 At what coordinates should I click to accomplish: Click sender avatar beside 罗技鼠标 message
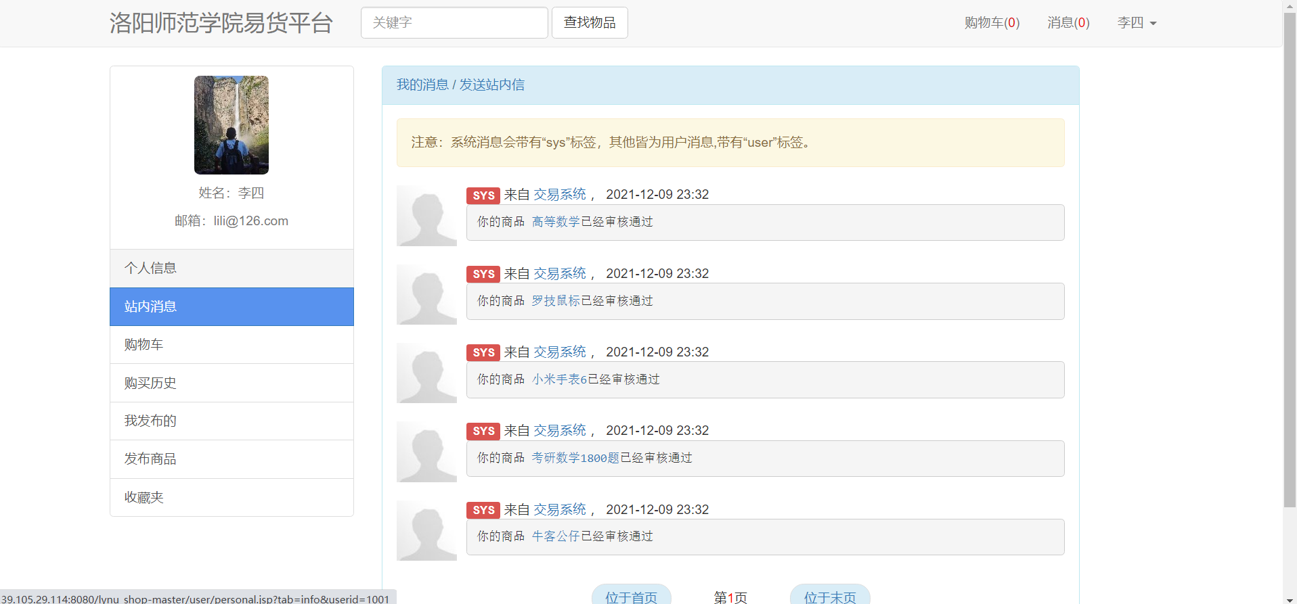[x=426, y=294]
